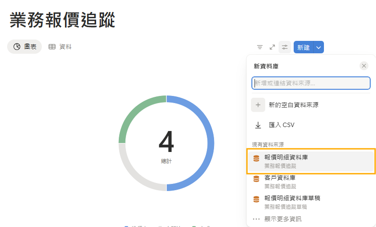Toggle the view settings sliders icon
This screenshot has height=227, width=376.
[285, 47]
